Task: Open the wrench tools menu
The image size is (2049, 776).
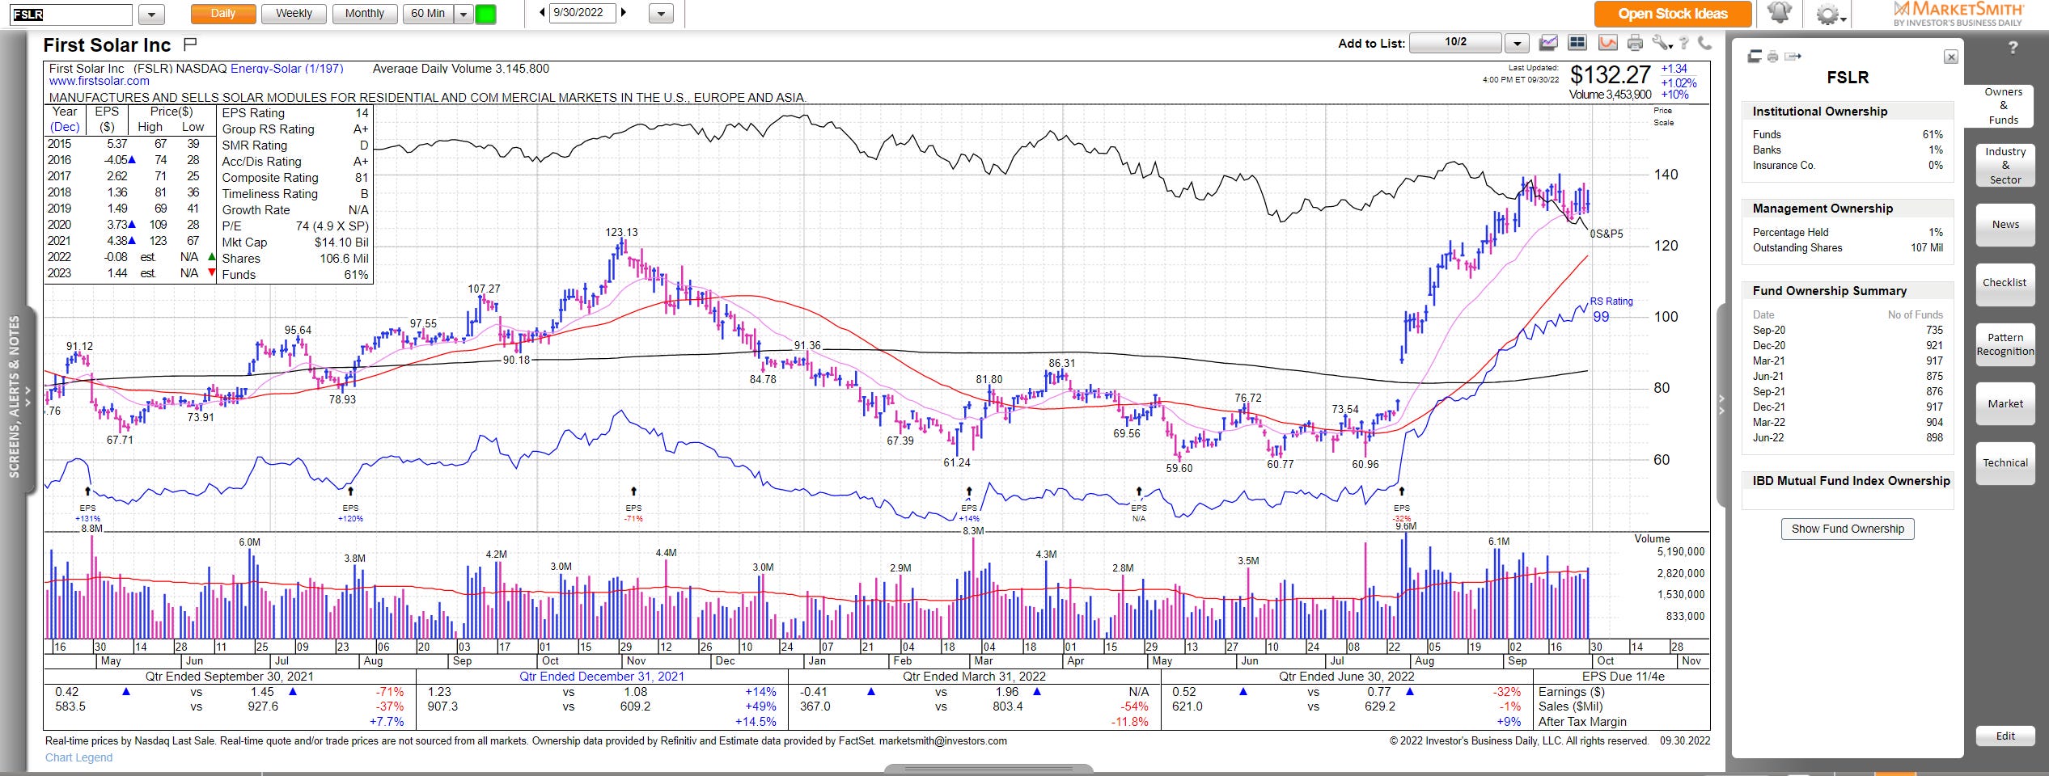Action: (1662, 43)
